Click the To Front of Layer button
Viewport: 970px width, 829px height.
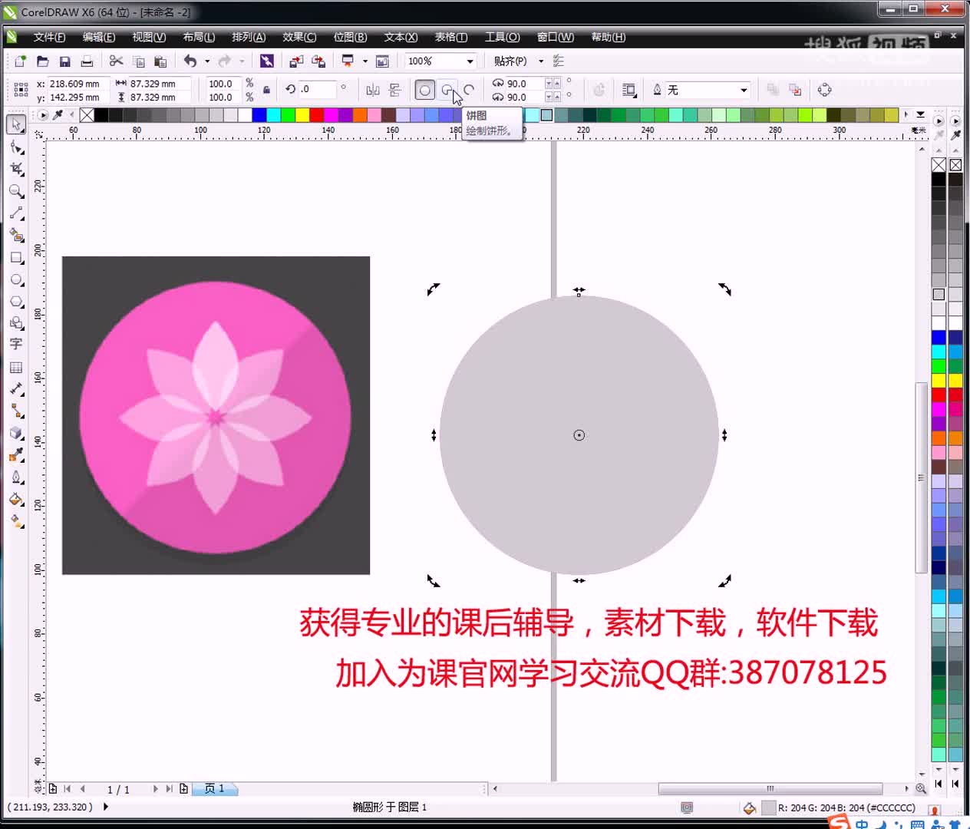(773, 90)
